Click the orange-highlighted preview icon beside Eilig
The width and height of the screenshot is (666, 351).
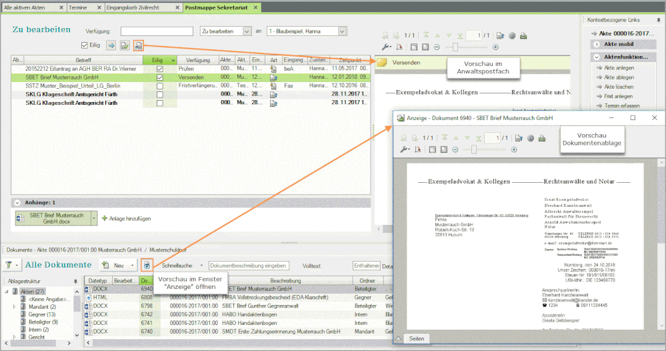click(139, 45)
